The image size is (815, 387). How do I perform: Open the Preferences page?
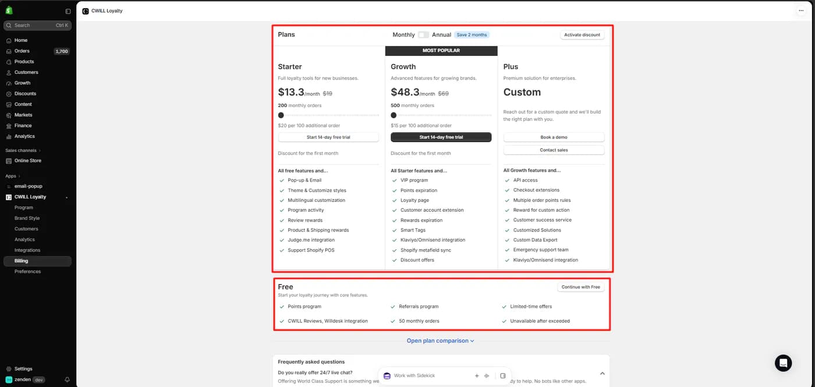28,272
